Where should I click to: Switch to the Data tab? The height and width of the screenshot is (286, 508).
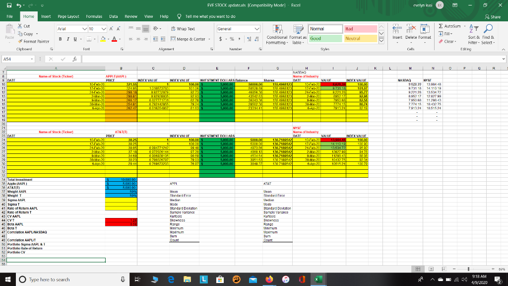pos(114,16)
